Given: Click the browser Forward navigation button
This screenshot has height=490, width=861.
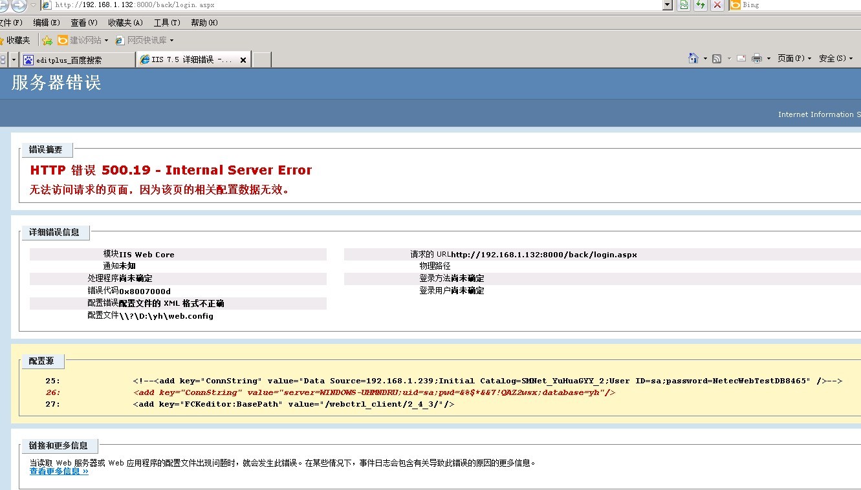Looking at the screenshot, I should pos(19,5).
